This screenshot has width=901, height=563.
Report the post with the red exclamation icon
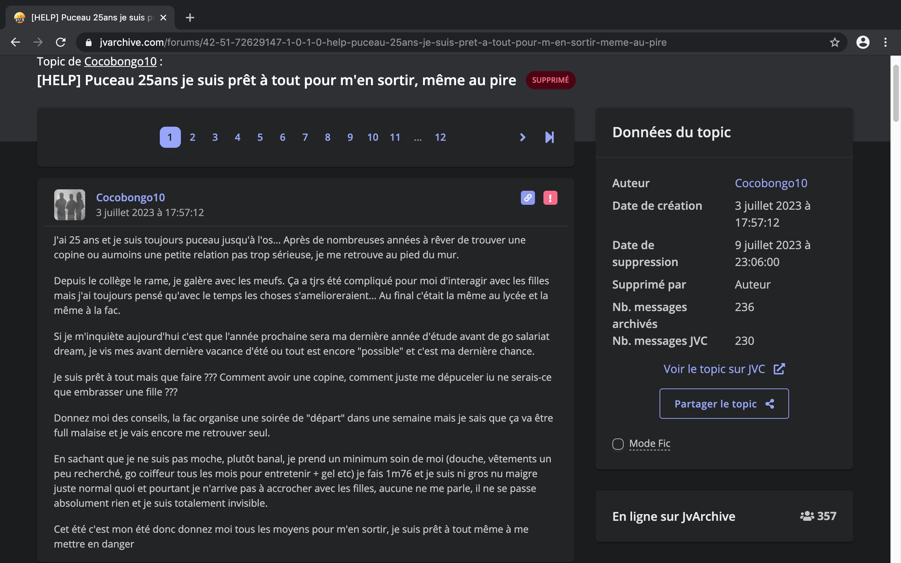point(550,198)
